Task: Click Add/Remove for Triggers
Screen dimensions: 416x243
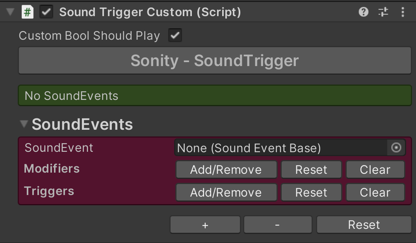Action: (226, 193)
